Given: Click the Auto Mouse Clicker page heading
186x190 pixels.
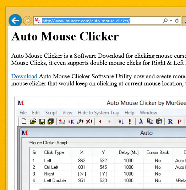Looking at the screenshot, I should 65,37.
